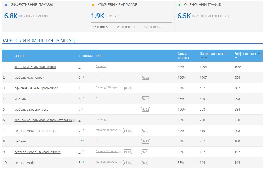The width and height of the screenshot is (267, 170).
Task: Open /catalog/detskaya URL in row 9
Action: click(x=109, y=151)
